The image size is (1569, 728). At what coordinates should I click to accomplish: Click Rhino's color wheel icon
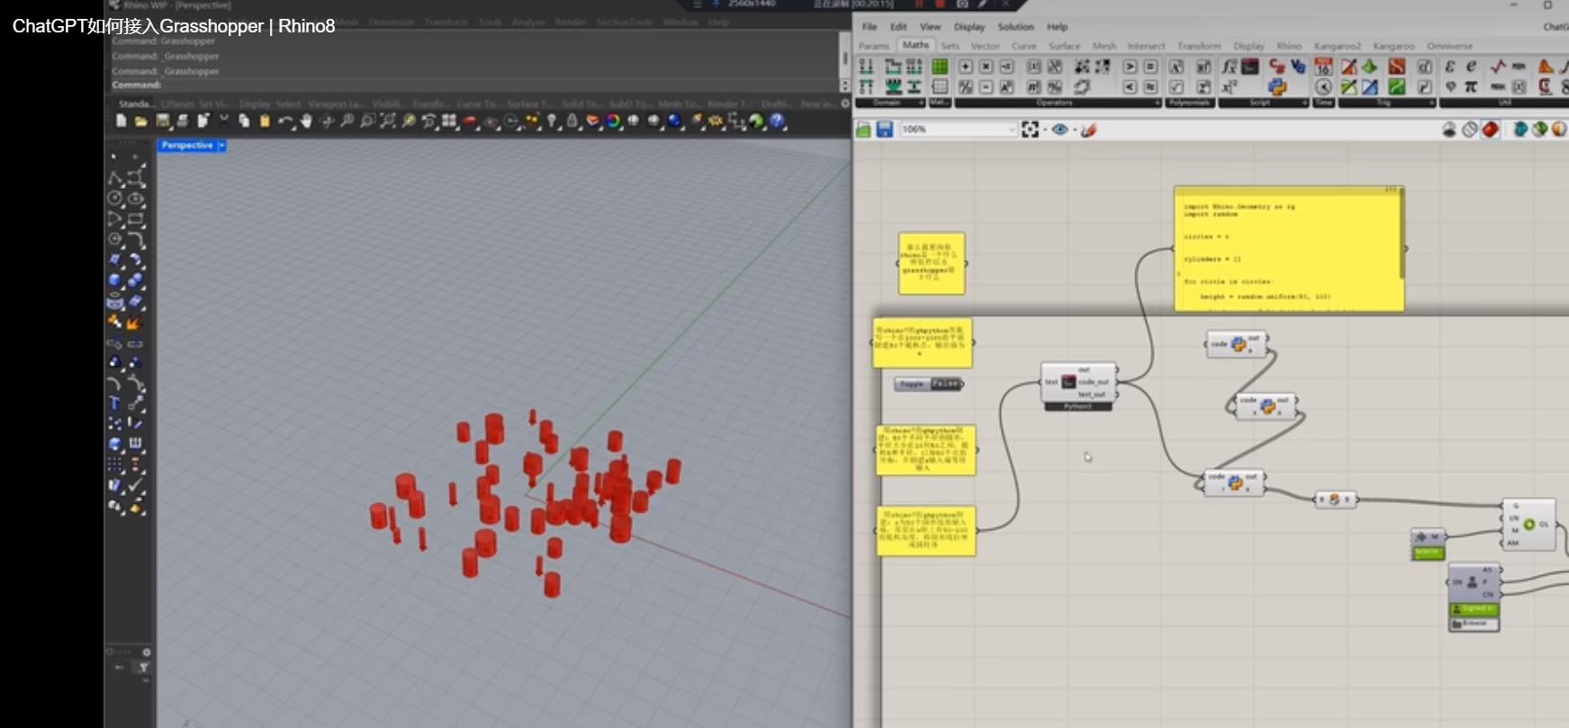(x=614, y=121)
